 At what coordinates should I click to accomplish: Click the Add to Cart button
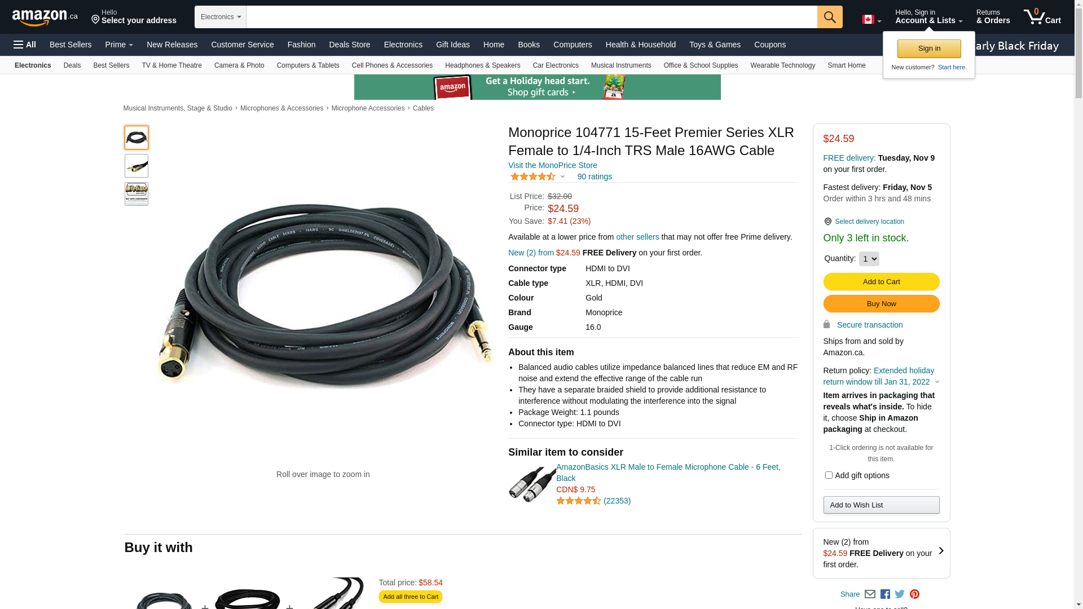(x=882, y=282)
